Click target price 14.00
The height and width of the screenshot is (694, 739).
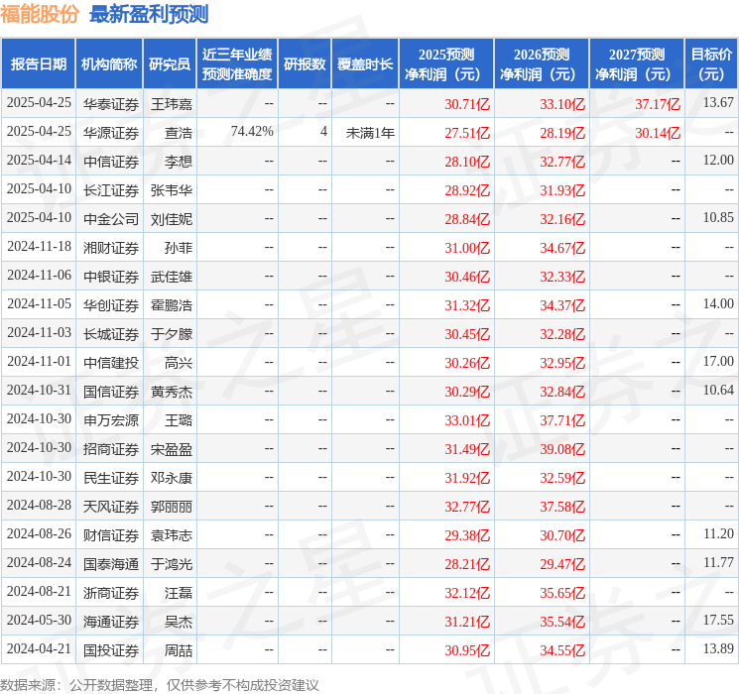coord(718,303)
